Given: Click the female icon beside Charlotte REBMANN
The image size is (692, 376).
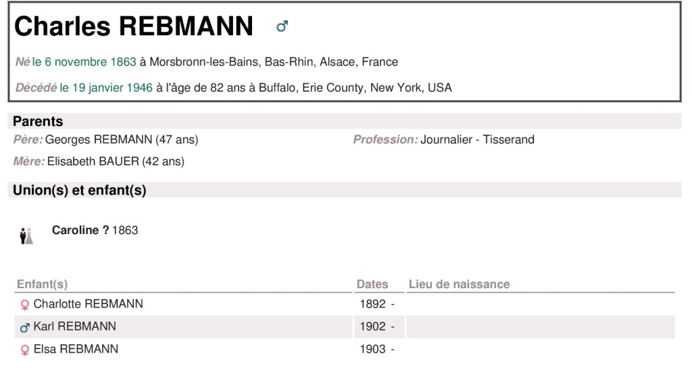Looking at the screenshot, I should point(25,305).
